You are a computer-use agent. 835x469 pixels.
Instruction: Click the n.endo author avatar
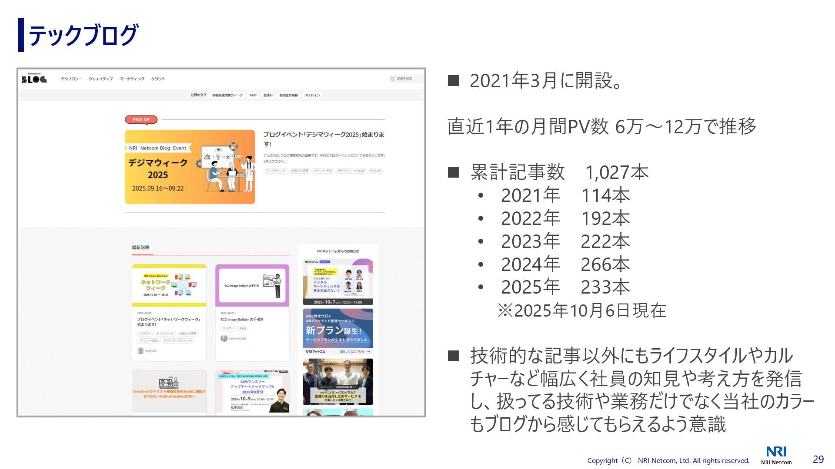tap(140, 351)
